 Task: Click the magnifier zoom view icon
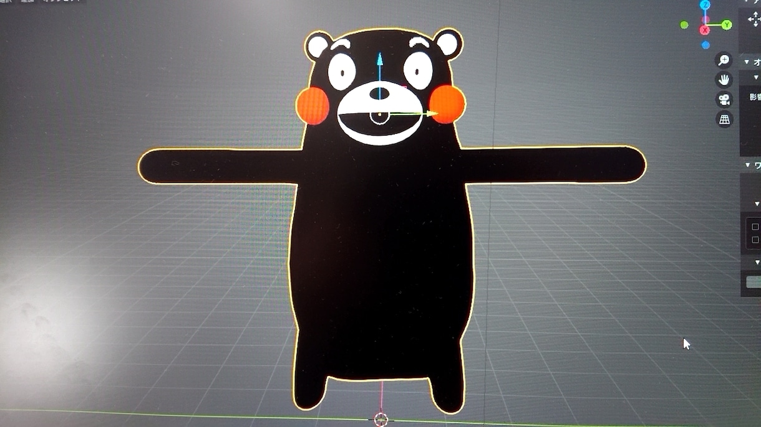(724, 60)
